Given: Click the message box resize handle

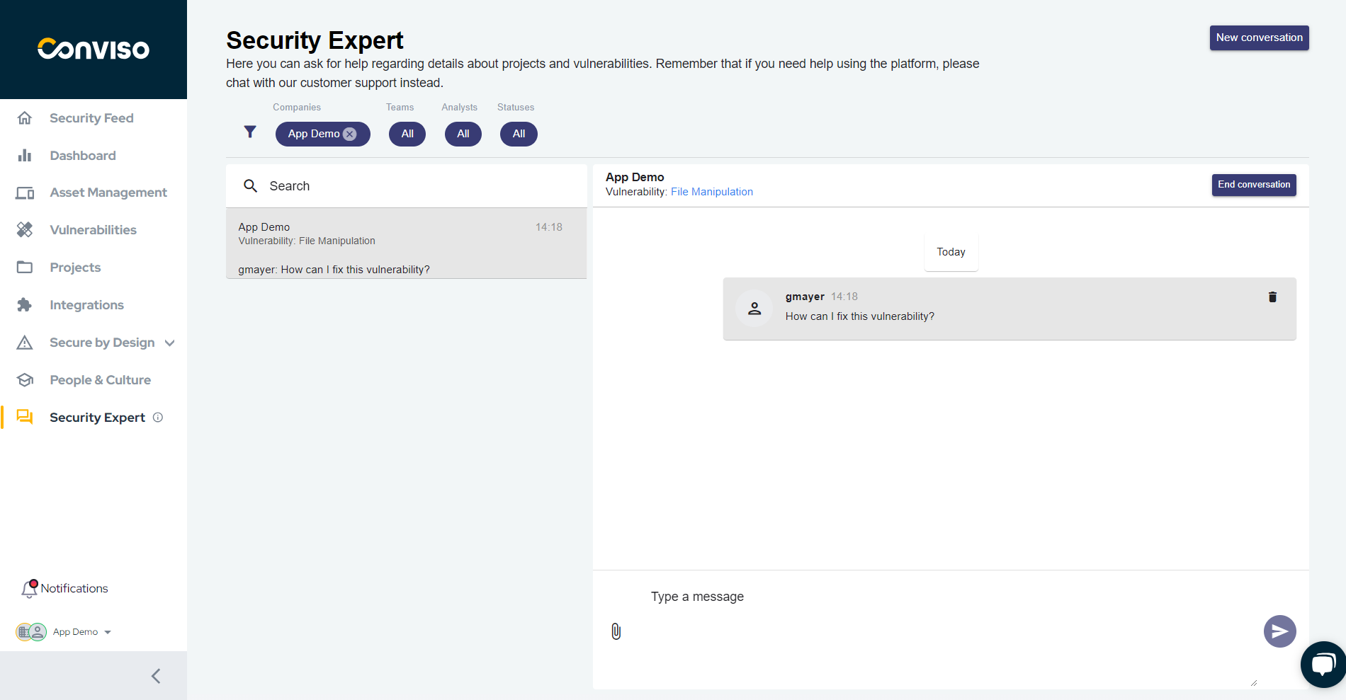Looking at the screenshot, I should tap(1254, 683).
